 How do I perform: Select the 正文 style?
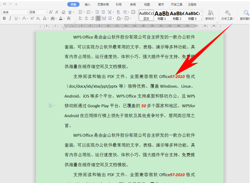click(146, 15)
